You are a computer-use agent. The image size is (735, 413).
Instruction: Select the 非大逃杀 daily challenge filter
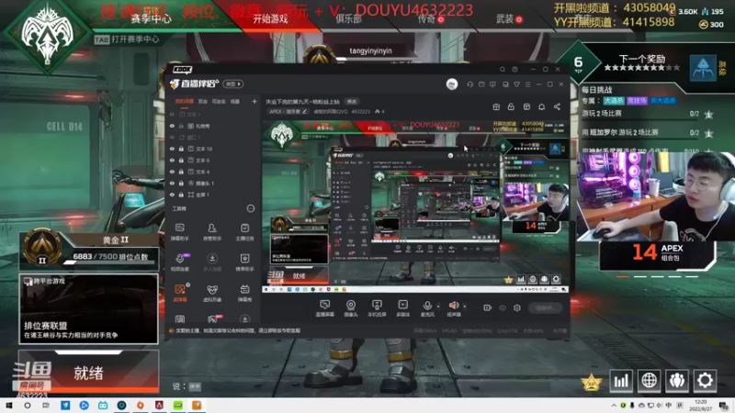(x=662, y=101)
